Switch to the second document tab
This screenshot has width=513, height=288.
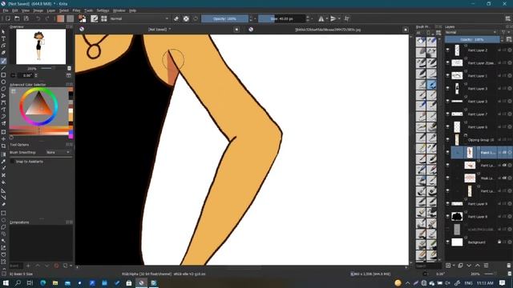click(x=328, y=30)
